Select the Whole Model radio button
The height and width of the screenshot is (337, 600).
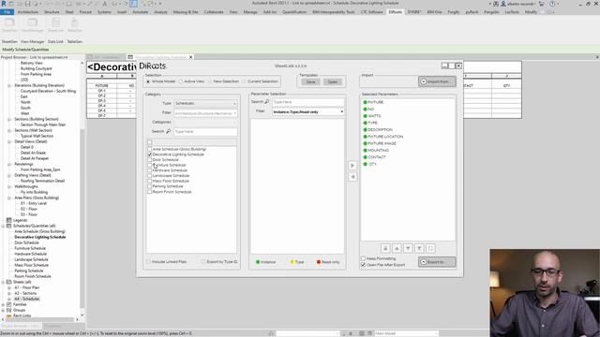click(148, 81)
